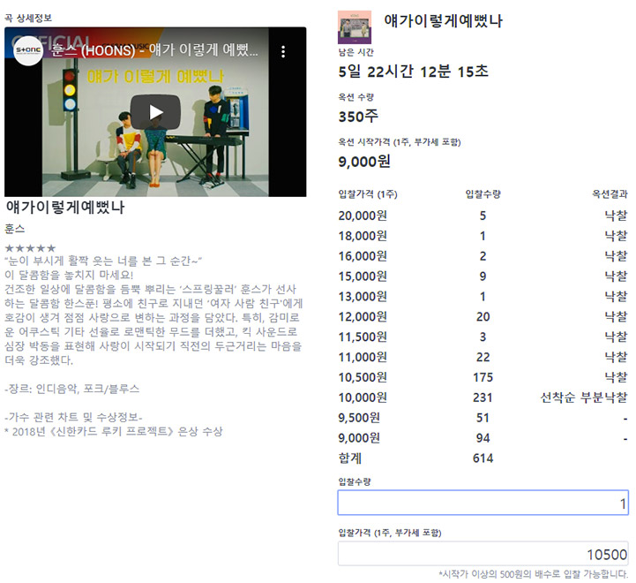Click the five-star rating
This screenshot has width=636, height=583.
(30, 248)
